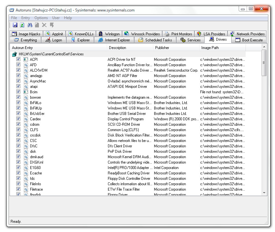Image resolution: width=275 pixels, height=232 pixels.
Task: Click the disk driver file icon
Action: coord(26,151)
